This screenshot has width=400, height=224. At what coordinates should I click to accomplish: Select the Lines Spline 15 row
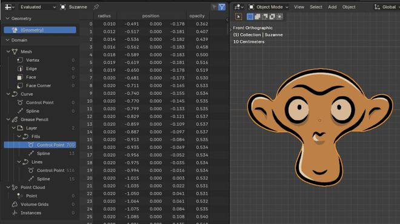tap(40, 179)
